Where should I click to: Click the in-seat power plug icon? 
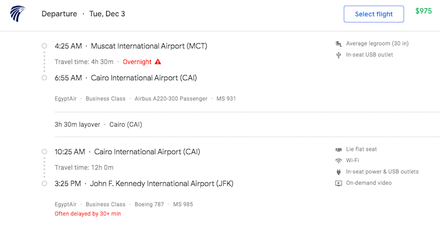(338, 172)
